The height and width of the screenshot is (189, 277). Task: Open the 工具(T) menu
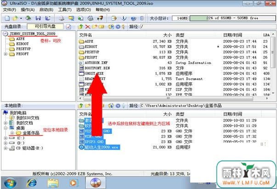(x=65, y=10)
